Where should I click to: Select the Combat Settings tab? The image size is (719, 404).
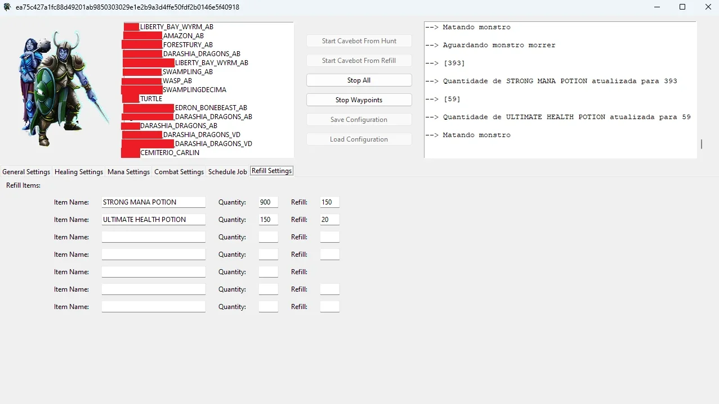[179, 171]
